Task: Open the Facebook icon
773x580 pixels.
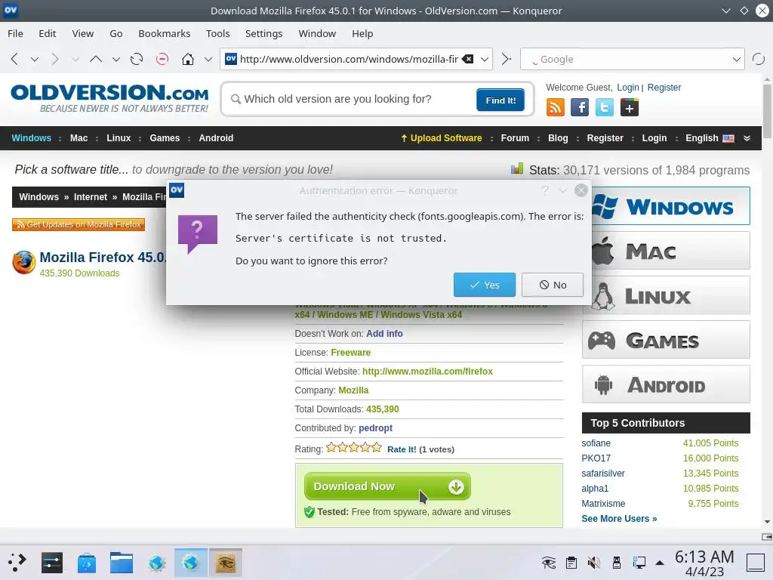Action: pyautogui.click(x=580, y=107)
